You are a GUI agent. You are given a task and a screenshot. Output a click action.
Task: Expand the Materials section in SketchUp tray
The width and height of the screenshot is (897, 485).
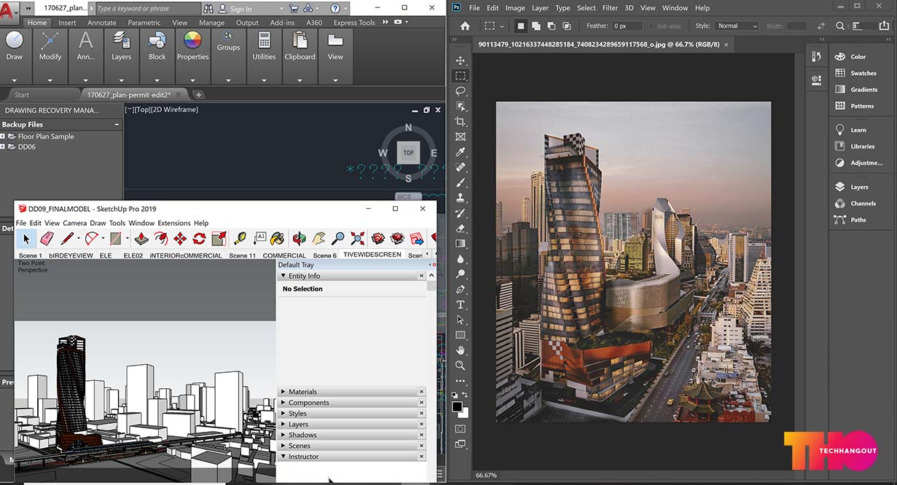(283, 392)
